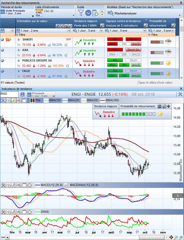The image size is (184, 240).
Task: Open settings wrench for Signaux contre la tendance
Action: point(145,25)
